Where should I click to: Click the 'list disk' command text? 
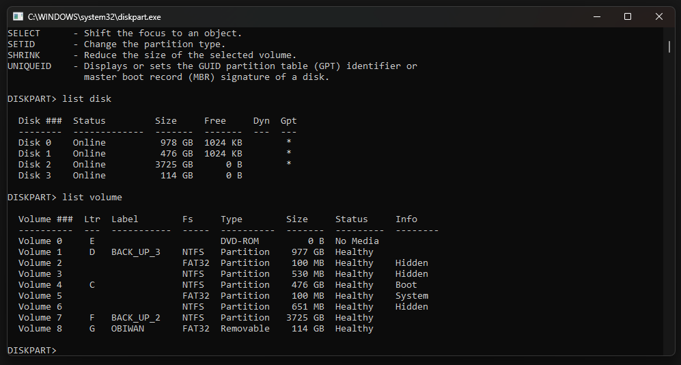click(x=87, y=98)
